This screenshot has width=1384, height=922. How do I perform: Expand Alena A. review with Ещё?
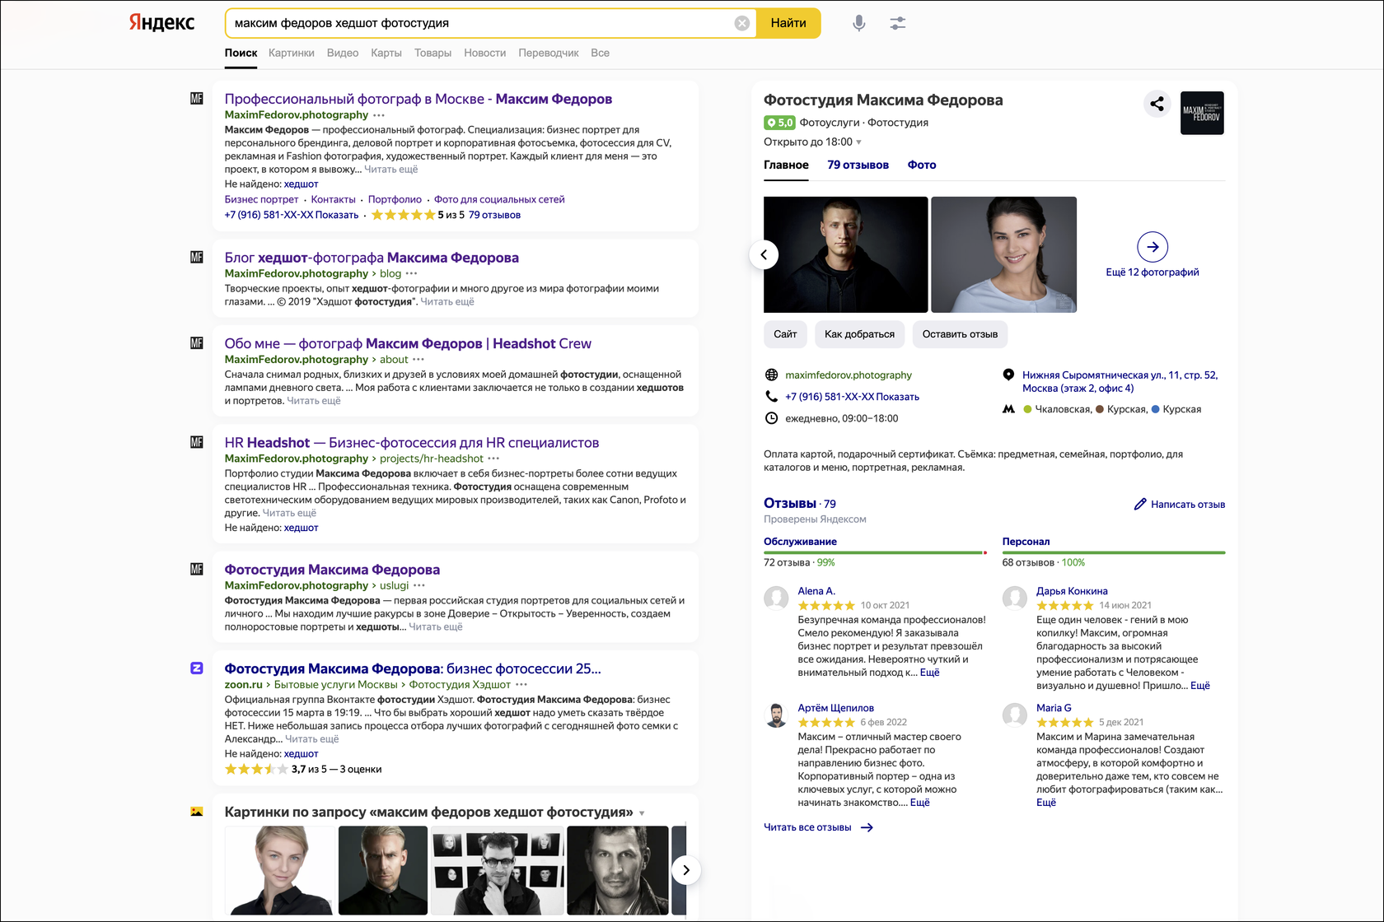click(x=929, y=673)
